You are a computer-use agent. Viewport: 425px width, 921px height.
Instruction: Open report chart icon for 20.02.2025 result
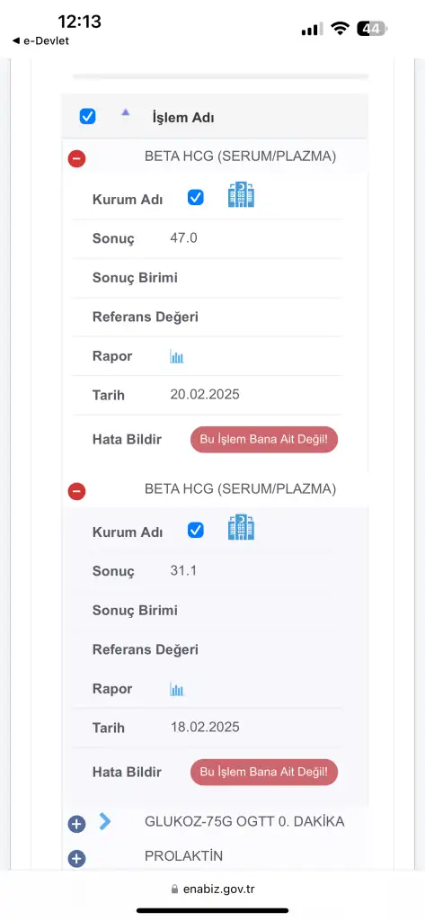177,356
